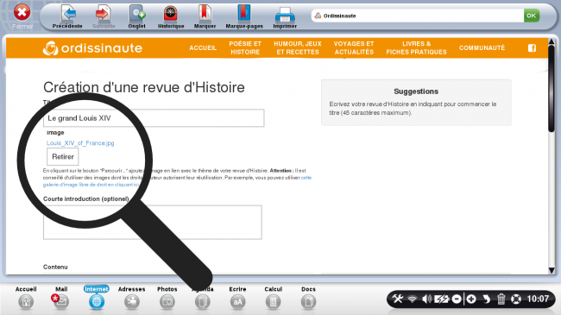This screenshot has width=561, height=315.
Task: Click the 10:07 clock
Action: [x=538, y=299]
